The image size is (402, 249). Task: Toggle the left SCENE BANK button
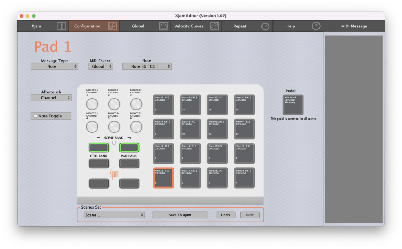(x=99, y=148)
